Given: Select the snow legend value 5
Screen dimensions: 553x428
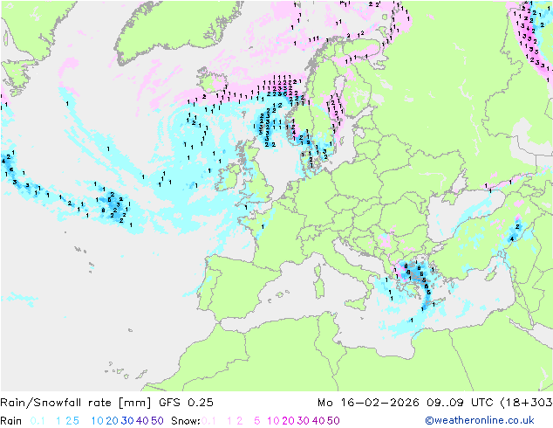Looking at the screenshot, I should tap(257, 421).
